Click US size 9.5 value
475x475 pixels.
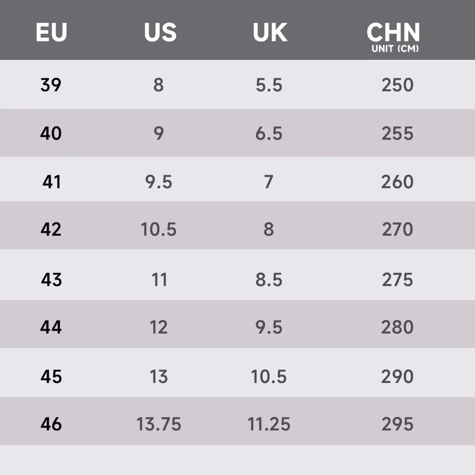click(x=159, y=182)
